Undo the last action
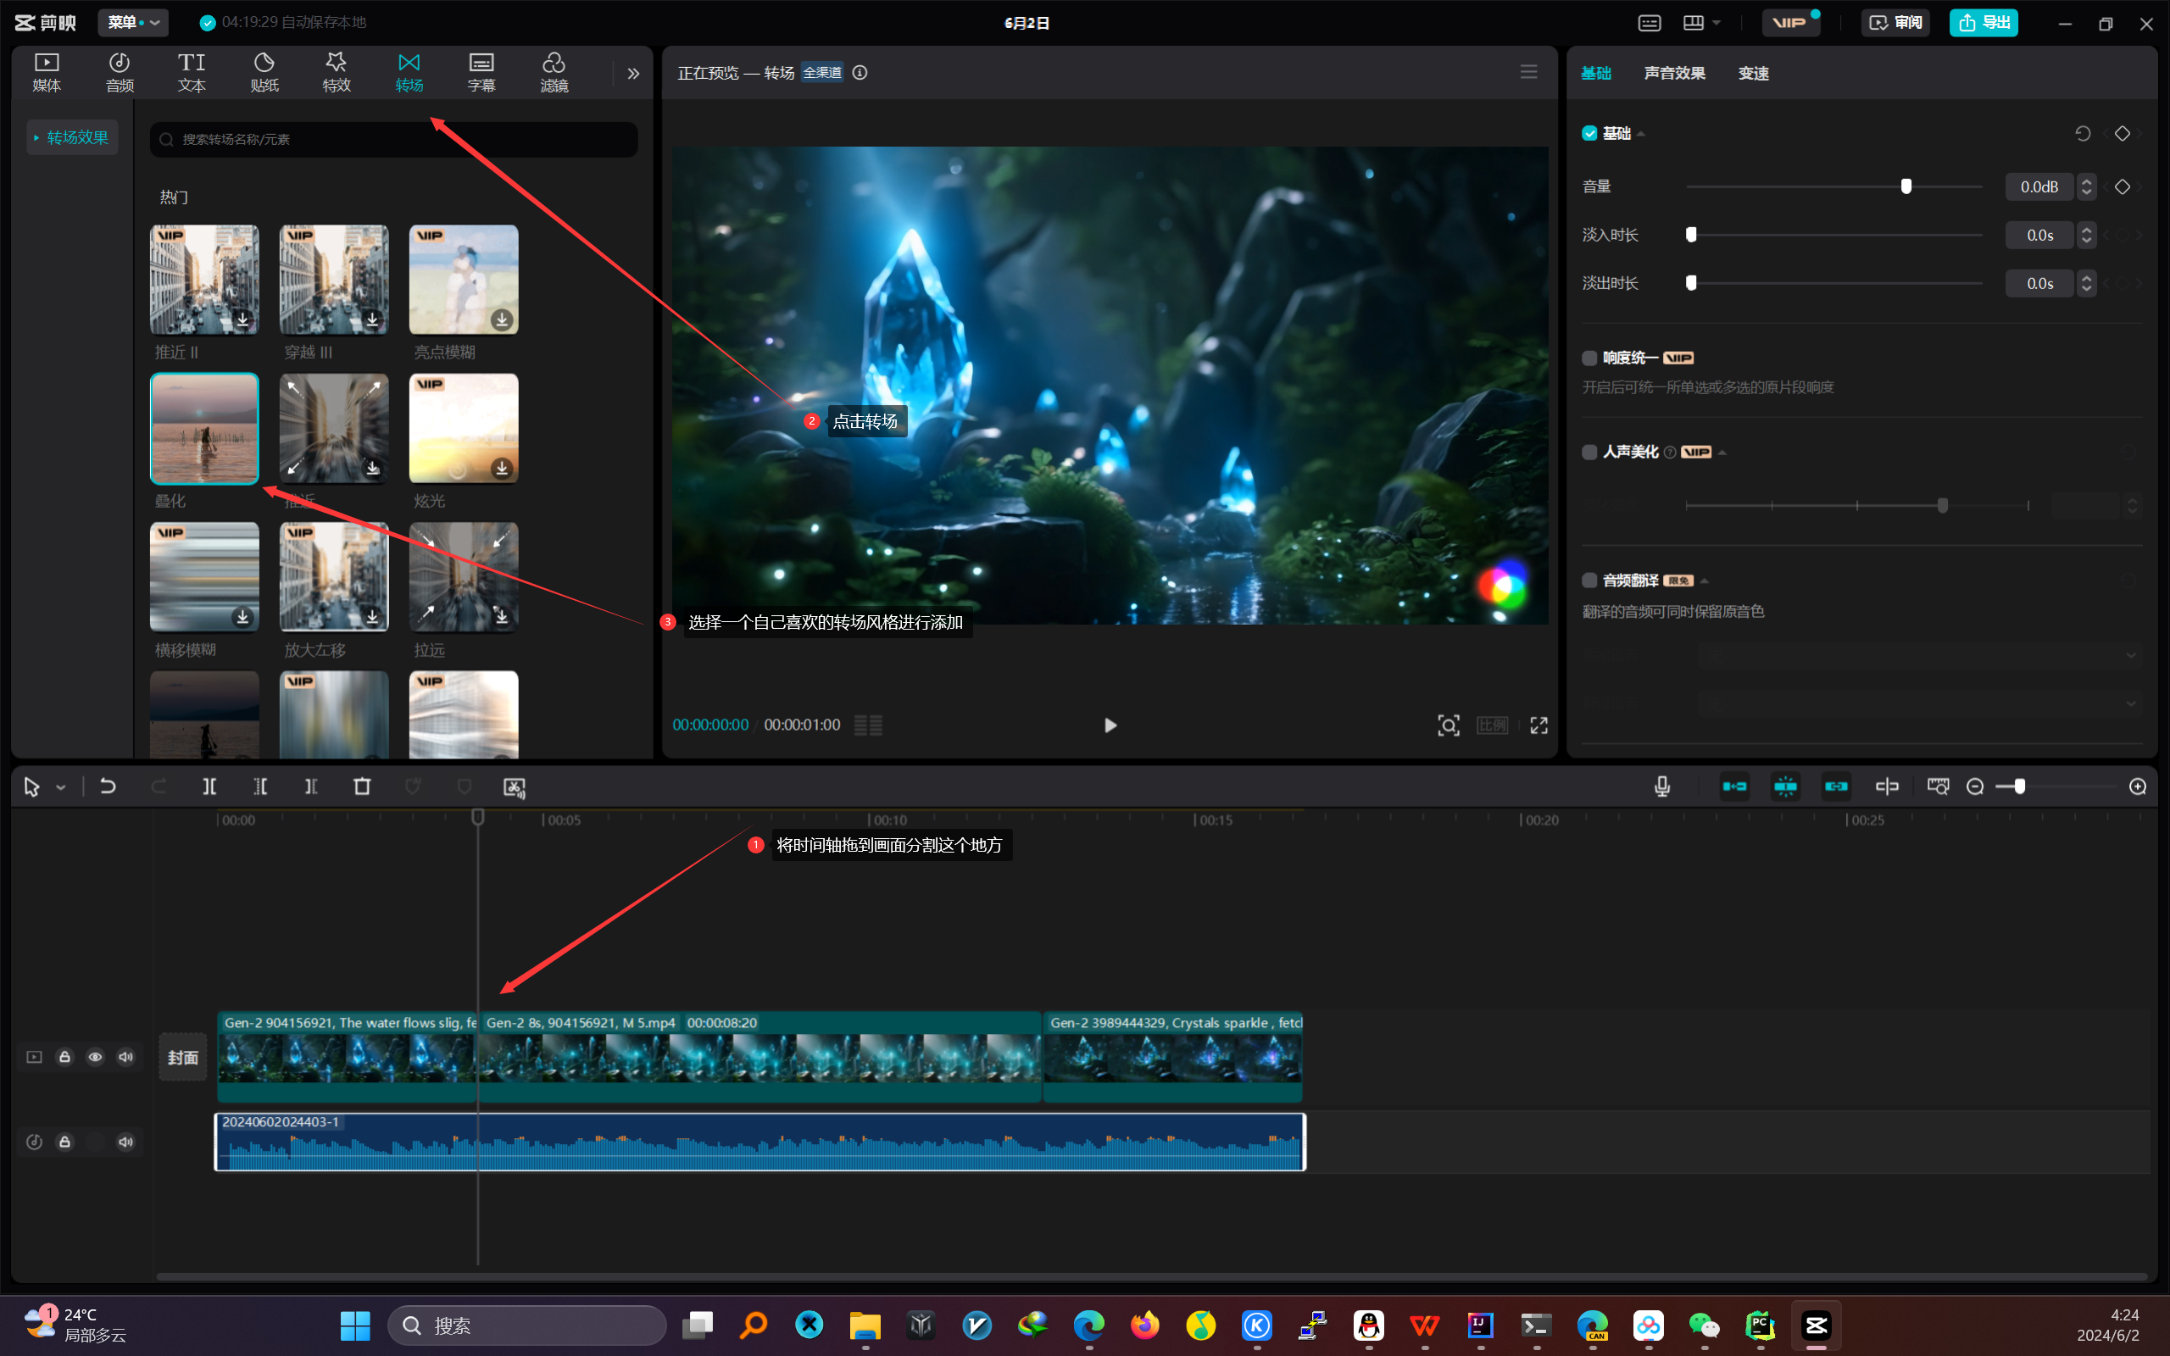2170x1356 pixels. point(108,786)
